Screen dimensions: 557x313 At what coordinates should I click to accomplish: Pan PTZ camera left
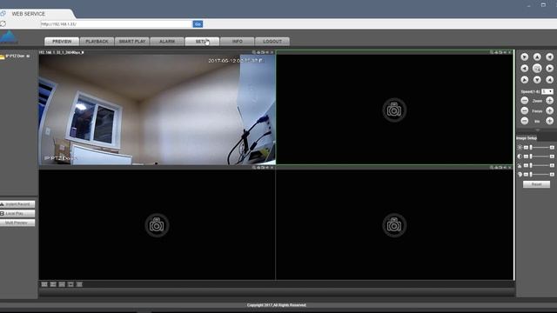524,68
